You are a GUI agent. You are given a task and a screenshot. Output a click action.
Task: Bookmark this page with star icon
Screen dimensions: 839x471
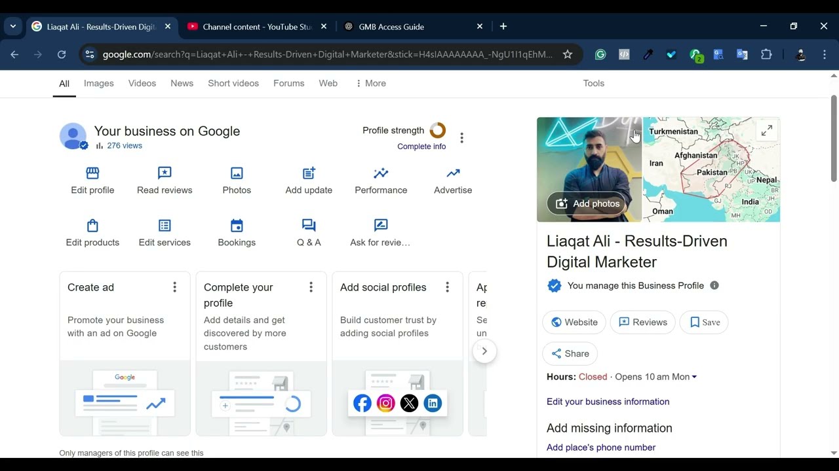[x=568, y=54]
